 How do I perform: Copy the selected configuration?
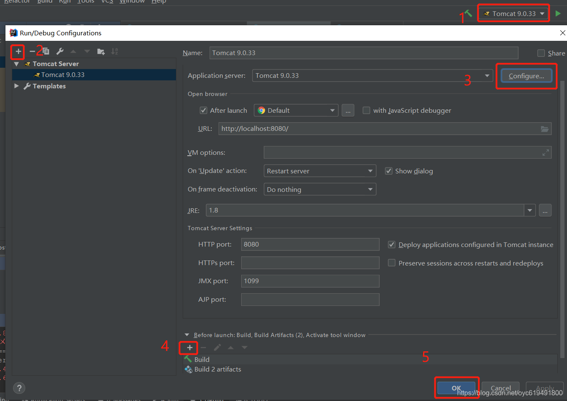[x=46, y=51]
